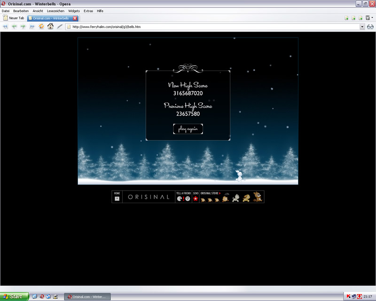The height and width of the screenshot is (301, 376).
Task: Click the wand pencil toolbar icon
Action: click(60, 27)
